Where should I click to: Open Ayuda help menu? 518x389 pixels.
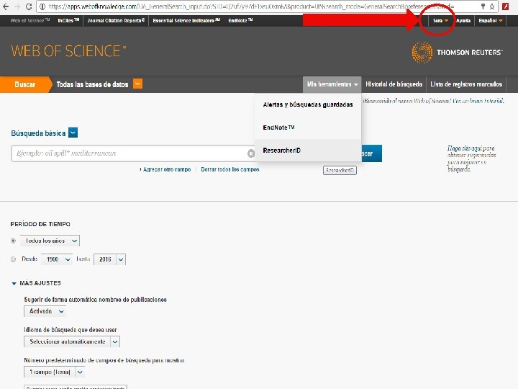tap(463, 20)
